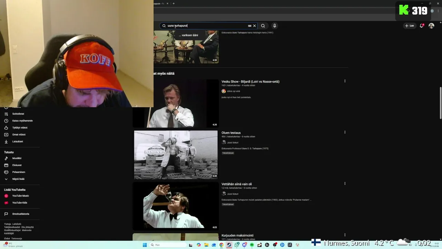The image size is (442, 249).
Task: Open the on-screen keyboard icon in search box
Action: point(249,26)
